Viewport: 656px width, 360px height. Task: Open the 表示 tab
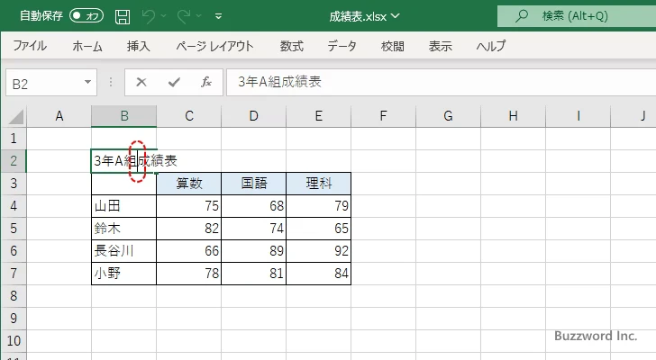pos(440,46)
